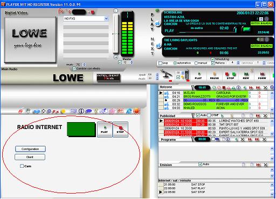The height and width of the screenshot is (199, 276).
Task: Select the manual radio button
Action: (196, 63)
